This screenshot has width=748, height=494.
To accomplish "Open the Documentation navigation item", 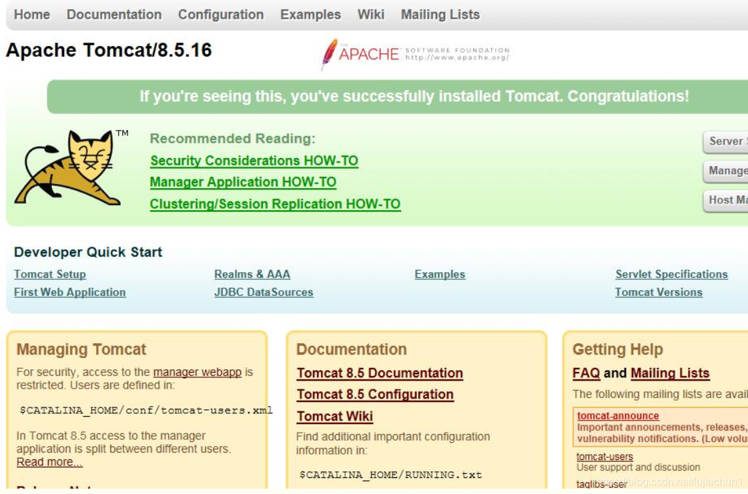I will pos(114,15).
